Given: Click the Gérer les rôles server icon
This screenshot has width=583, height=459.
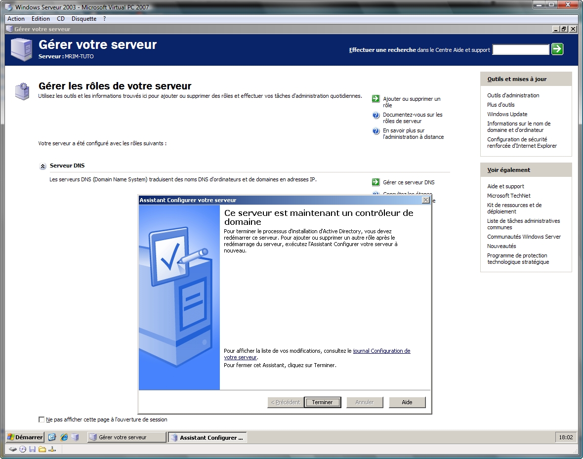Looking at the screenshot, I should pos(22,91).
